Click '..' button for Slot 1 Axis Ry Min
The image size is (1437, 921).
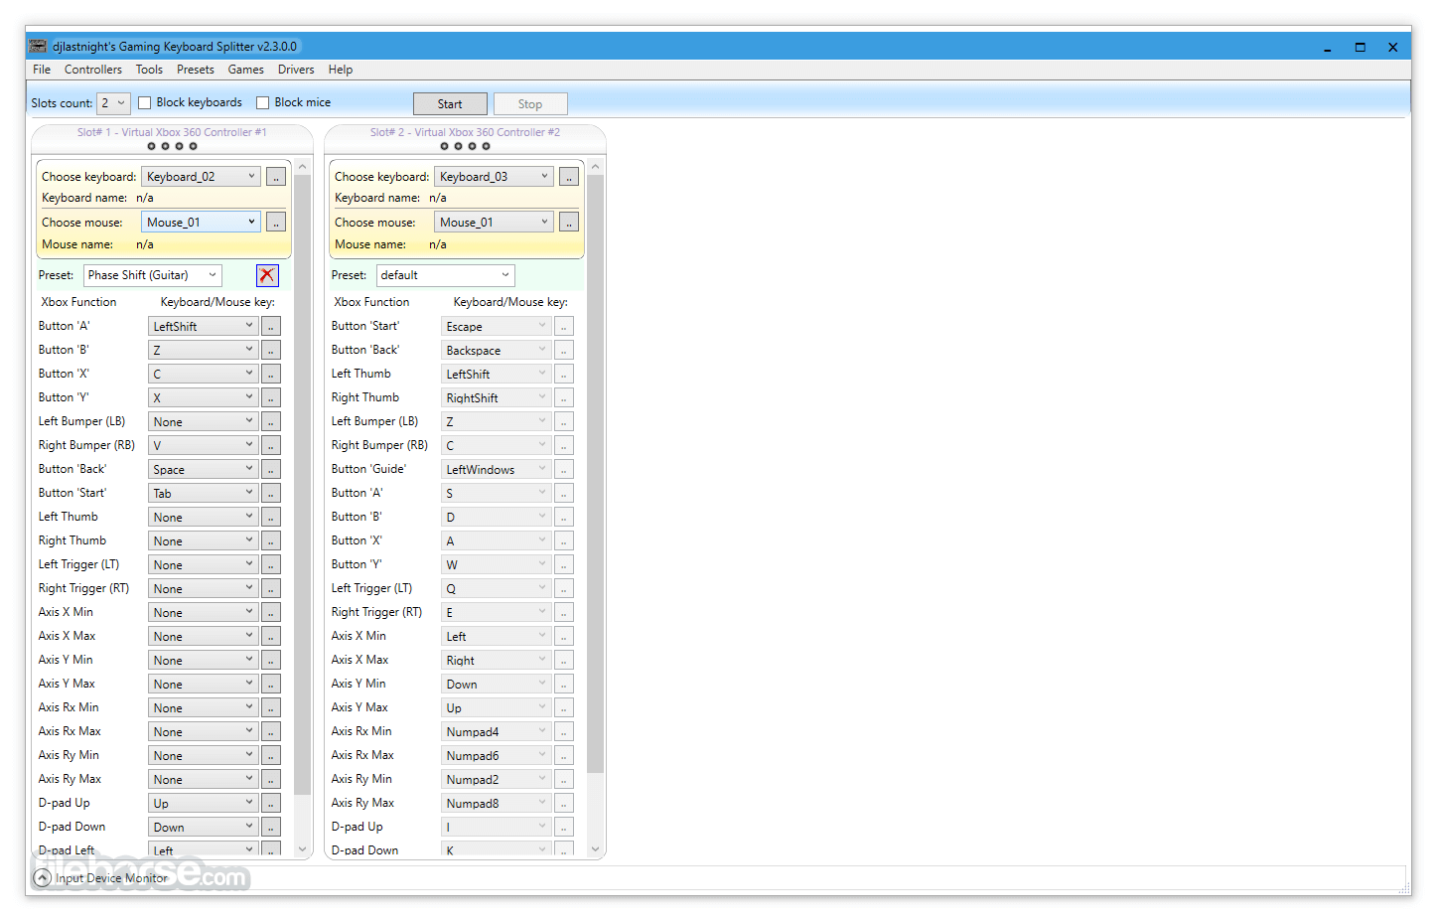coord(271,755)
